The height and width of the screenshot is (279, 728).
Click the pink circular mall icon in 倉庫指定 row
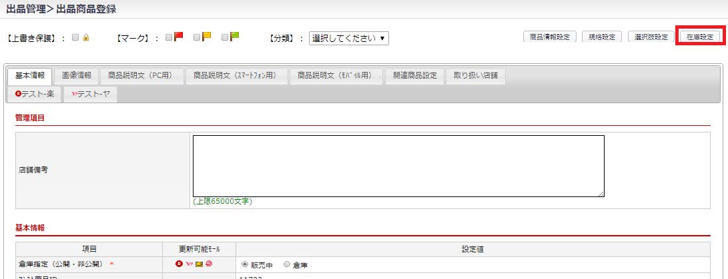pyautogui.click(x=209, y=264)
